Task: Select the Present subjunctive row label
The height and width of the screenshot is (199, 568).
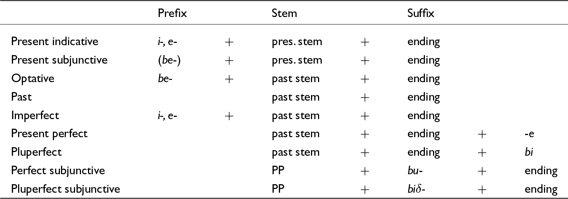Action: pyautogui.click(x=59, y=60)
